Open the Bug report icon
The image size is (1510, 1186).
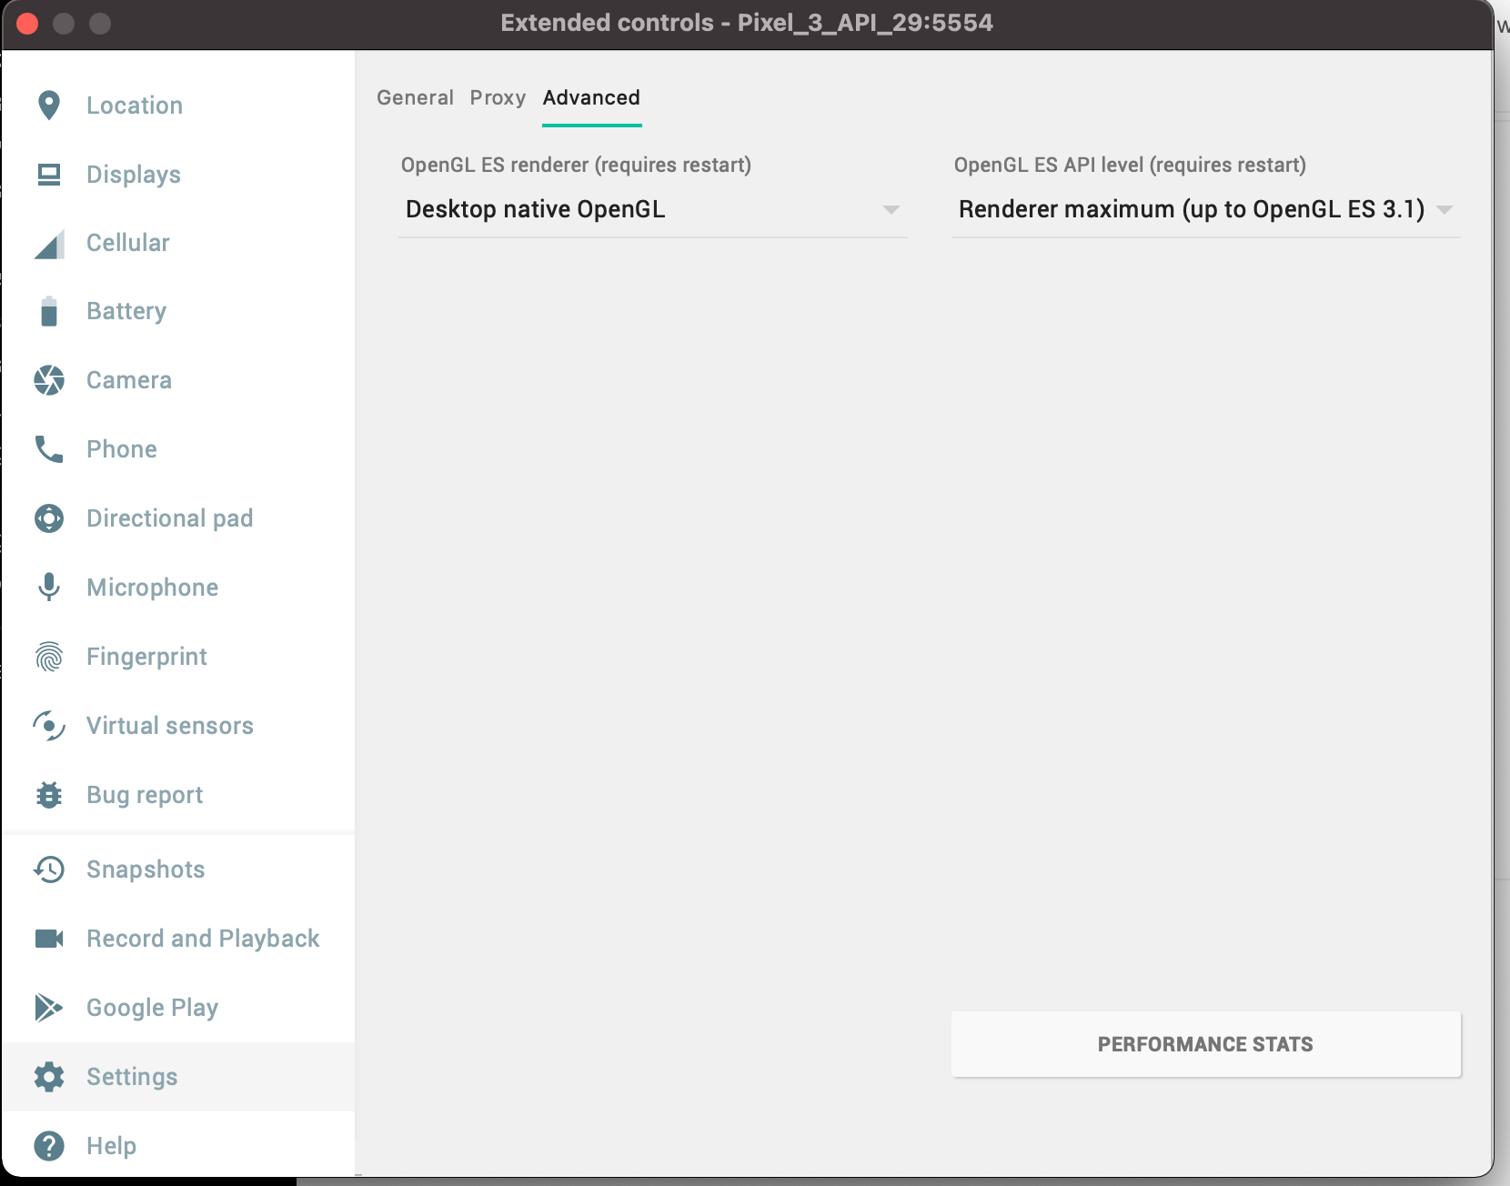point(48,794)
